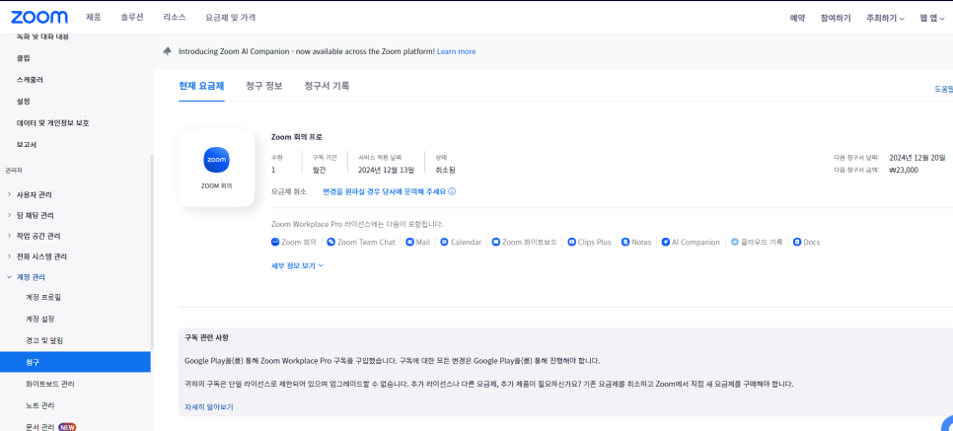This screenshot has height=431, width=953.
Task: Click the NEW badge beside 문서 관리
Action: pos(67,427)
